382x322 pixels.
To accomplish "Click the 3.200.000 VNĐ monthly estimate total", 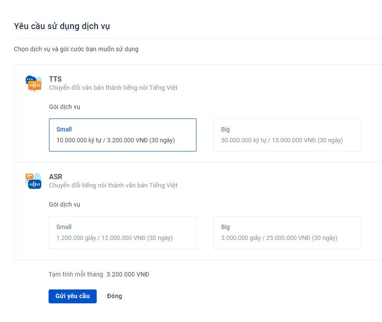I will [128, 274].
